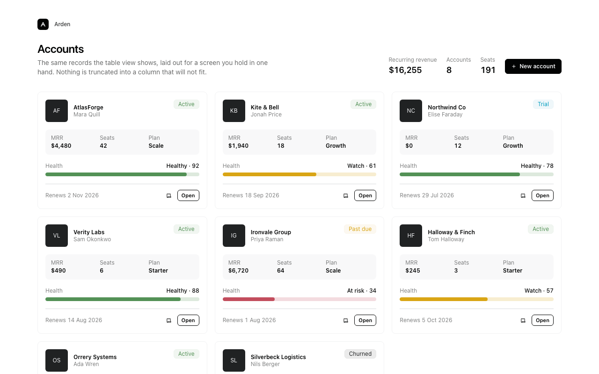Viewport: 599px width, 374px height.
Task: Open the Verity Labs account
Action: [x=188, y=320]
